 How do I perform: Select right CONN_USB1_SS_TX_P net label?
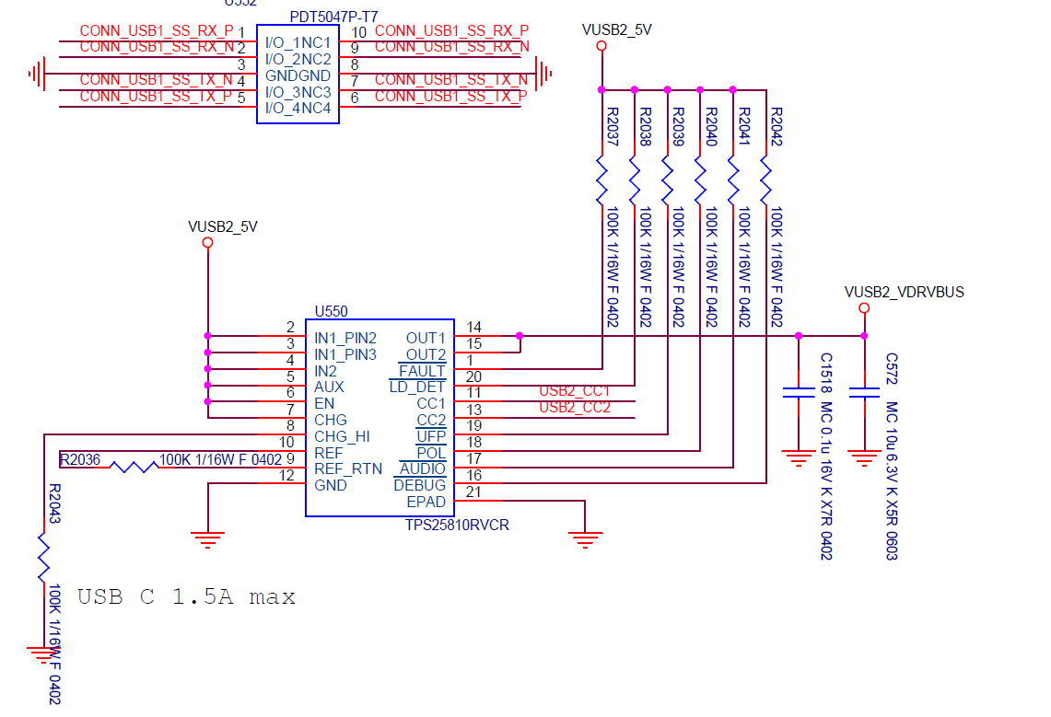pyautogui.click(x=450, y=97)
